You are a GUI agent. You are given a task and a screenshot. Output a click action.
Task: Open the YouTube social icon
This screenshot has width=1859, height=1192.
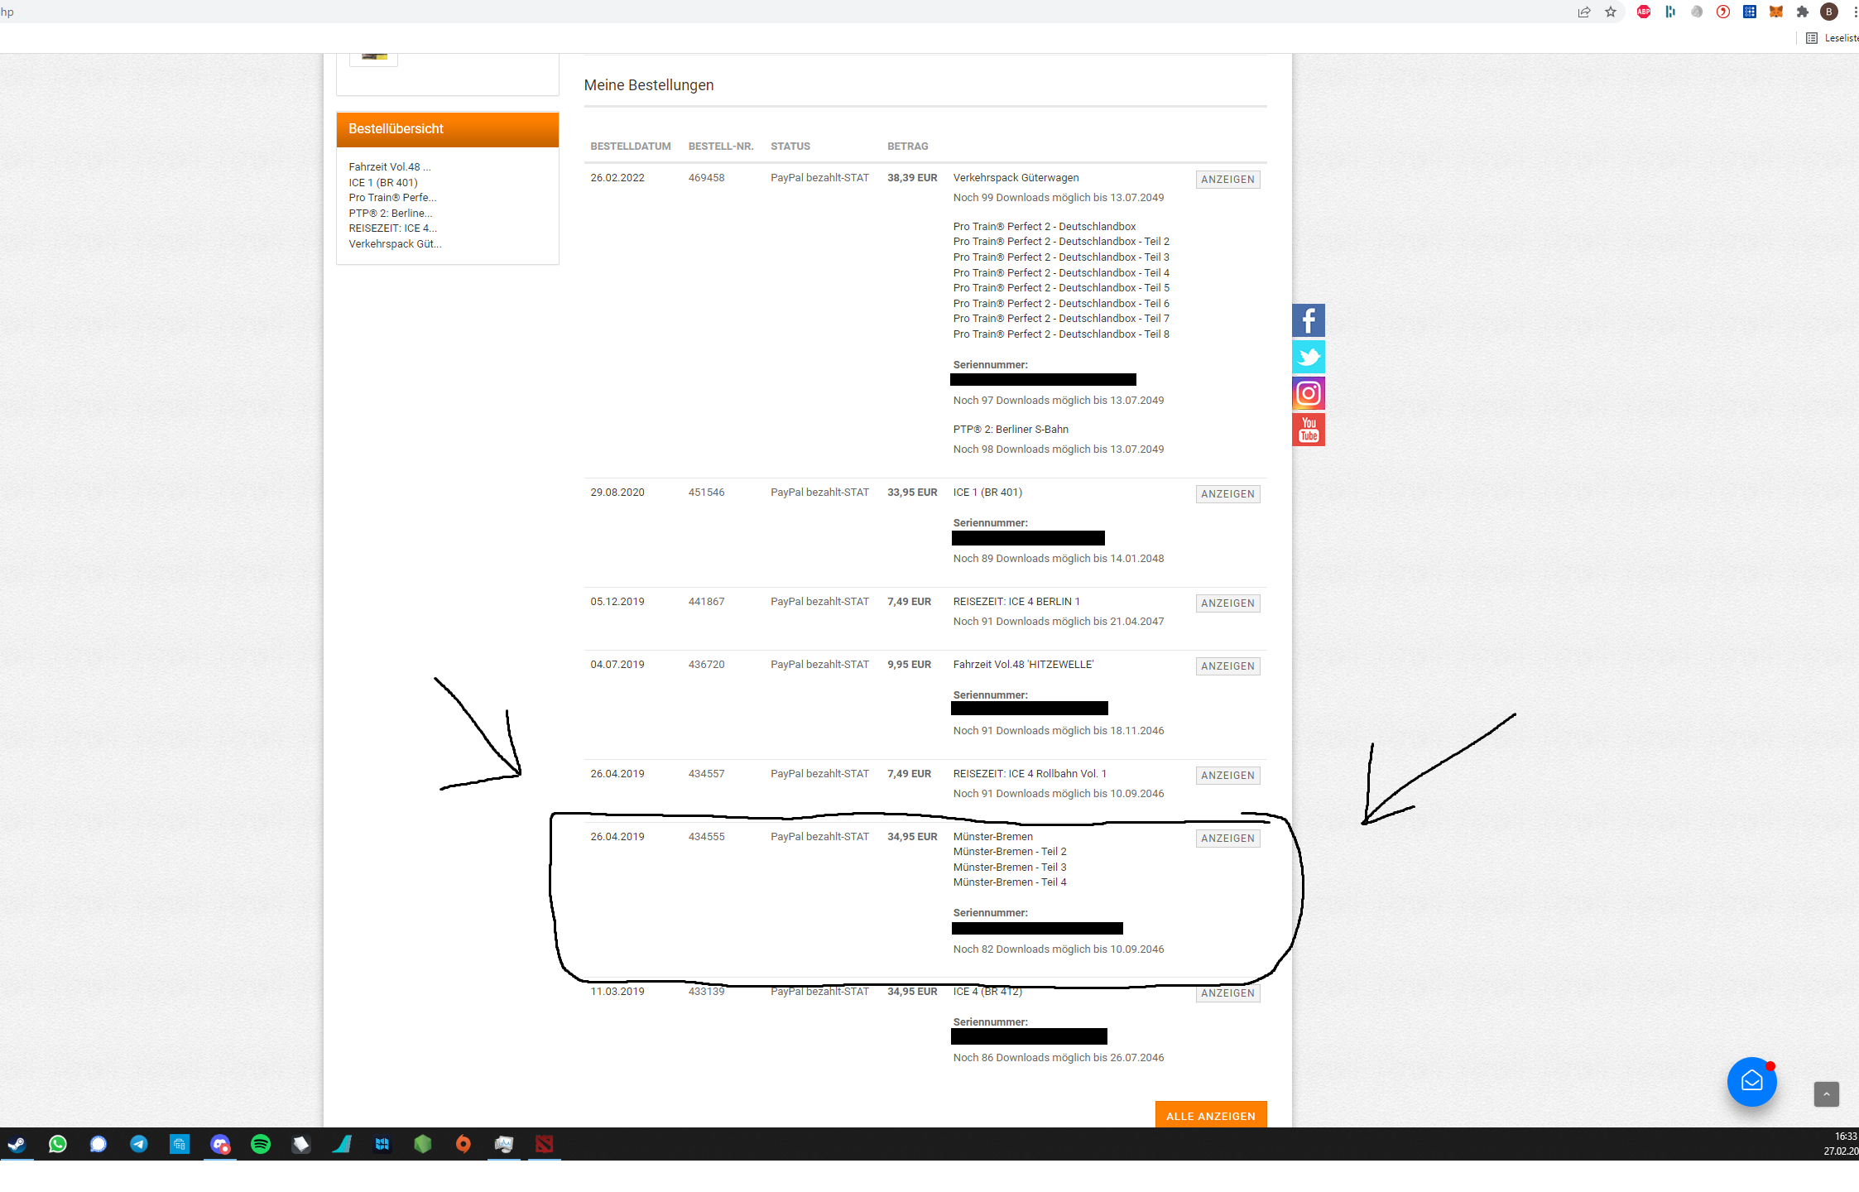pos(1308,430)
